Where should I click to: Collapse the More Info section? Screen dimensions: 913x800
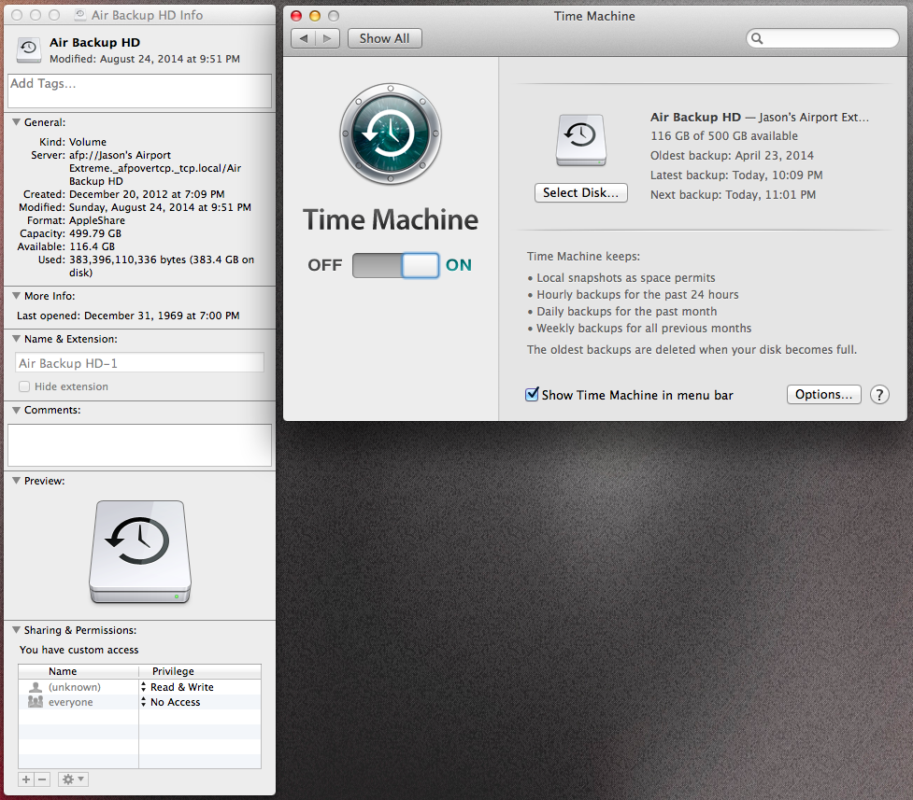click(x=16, y=296)
